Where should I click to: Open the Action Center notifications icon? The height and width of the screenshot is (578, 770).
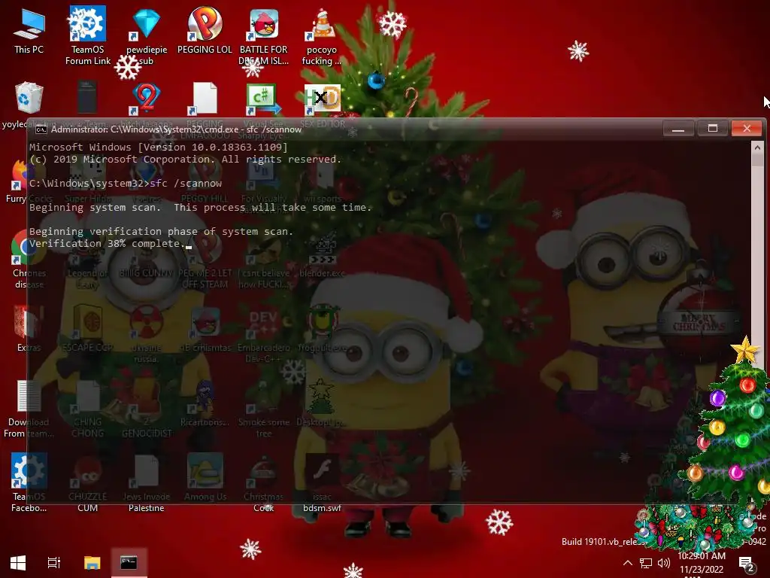747,563
